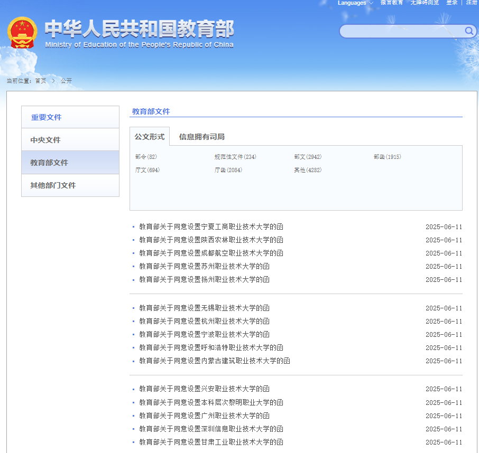Viewport: 479px width, 453px height.
Task: Click the 中华人民共和国教育部 site title
Action: pyautogui.click(x=139, y=29)
